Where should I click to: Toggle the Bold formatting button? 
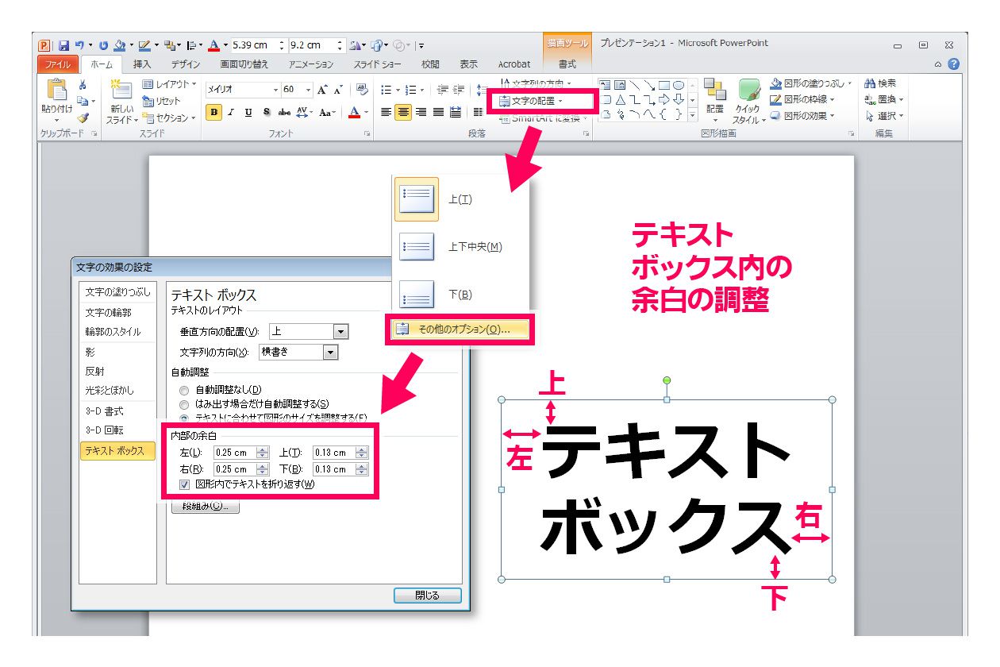pyautogui.click(x=214, y=113)
